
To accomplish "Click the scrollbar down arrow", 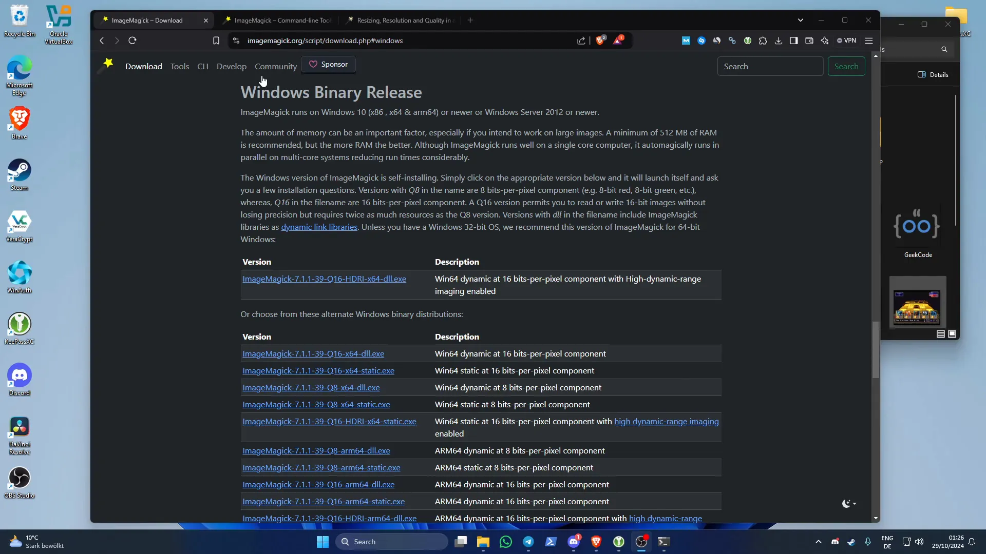I will click(876, 518).
